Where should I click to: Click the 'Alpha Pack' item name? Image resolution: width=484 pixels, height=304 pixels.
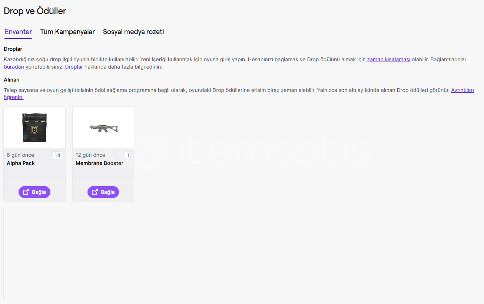tap(21, 163)
